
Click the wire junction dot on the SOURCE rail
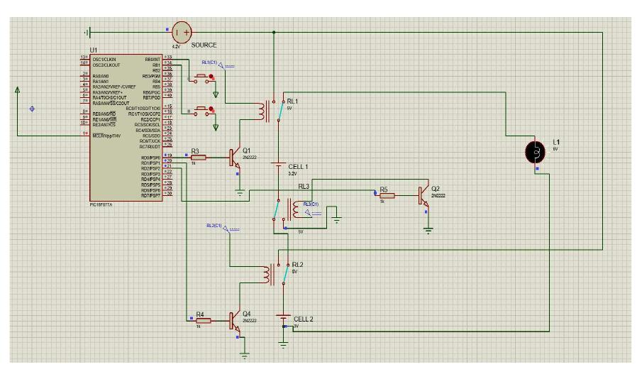[274, 32]
